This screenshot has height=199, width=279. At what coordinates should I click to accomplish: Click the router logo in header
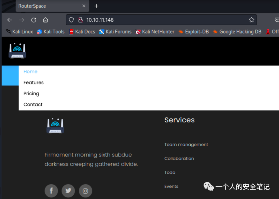[17, 51]
